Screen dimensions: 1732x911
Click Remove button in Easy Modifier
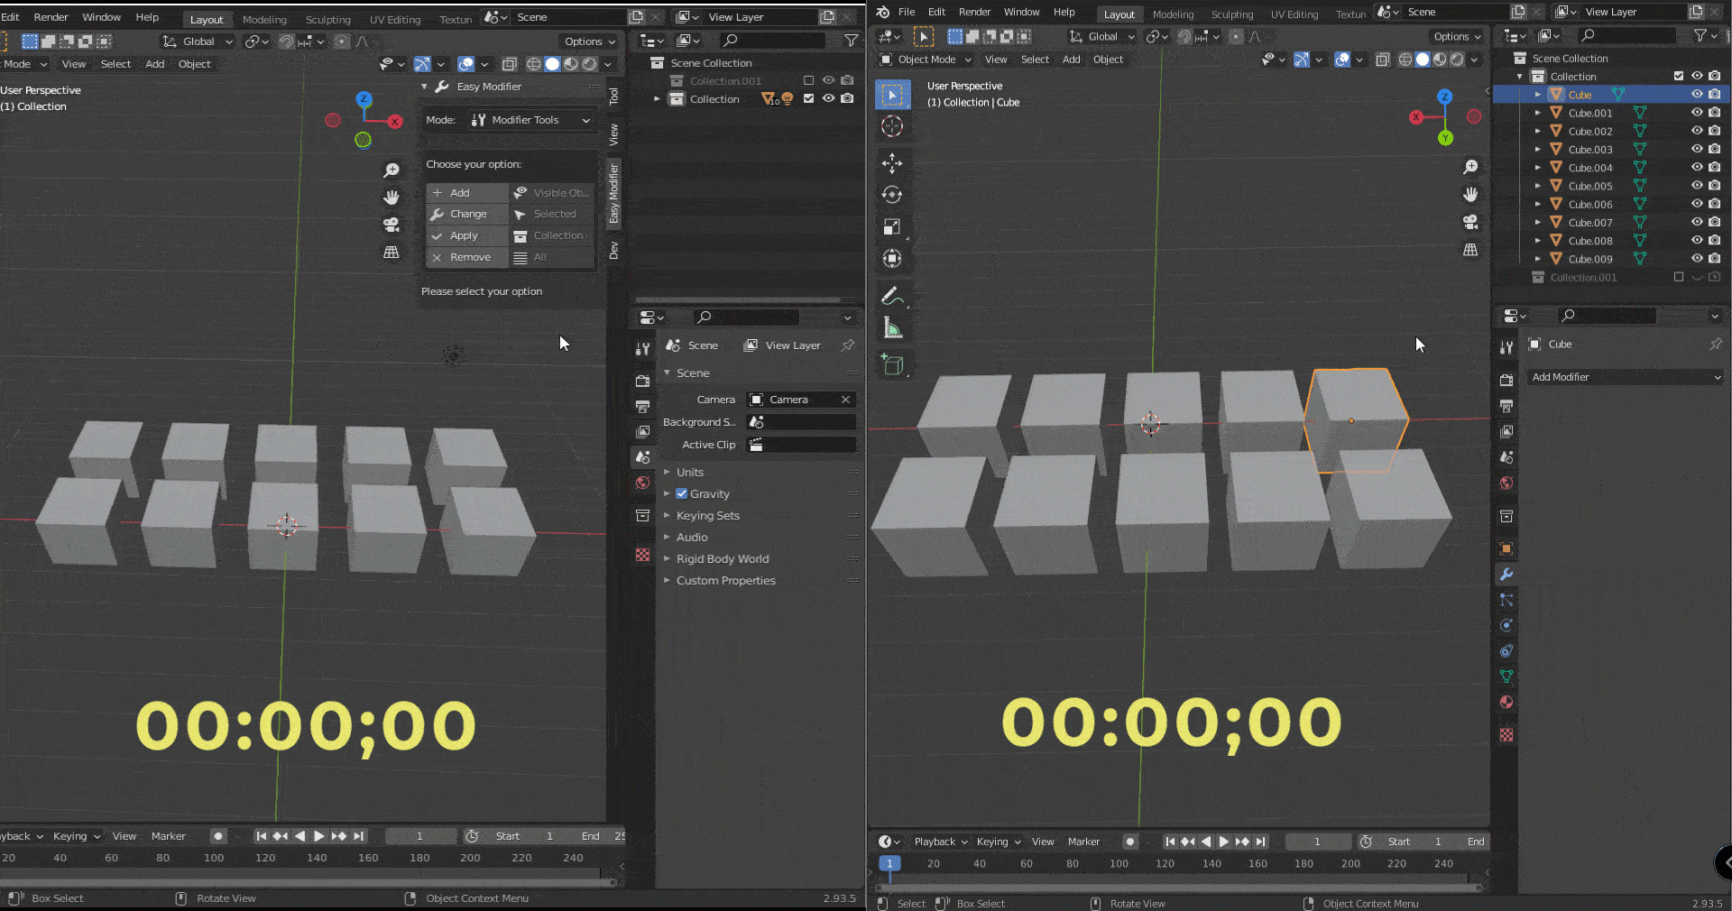[467, 257]
